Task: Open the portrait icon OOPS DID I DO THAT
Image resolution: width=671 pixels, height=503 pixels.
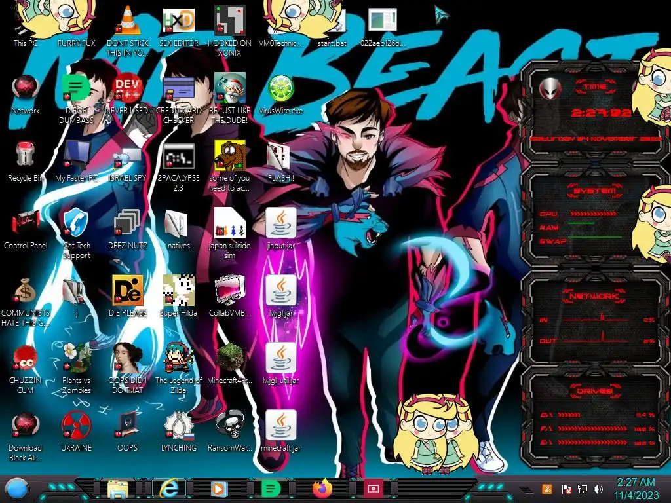Action: [128, 369]
